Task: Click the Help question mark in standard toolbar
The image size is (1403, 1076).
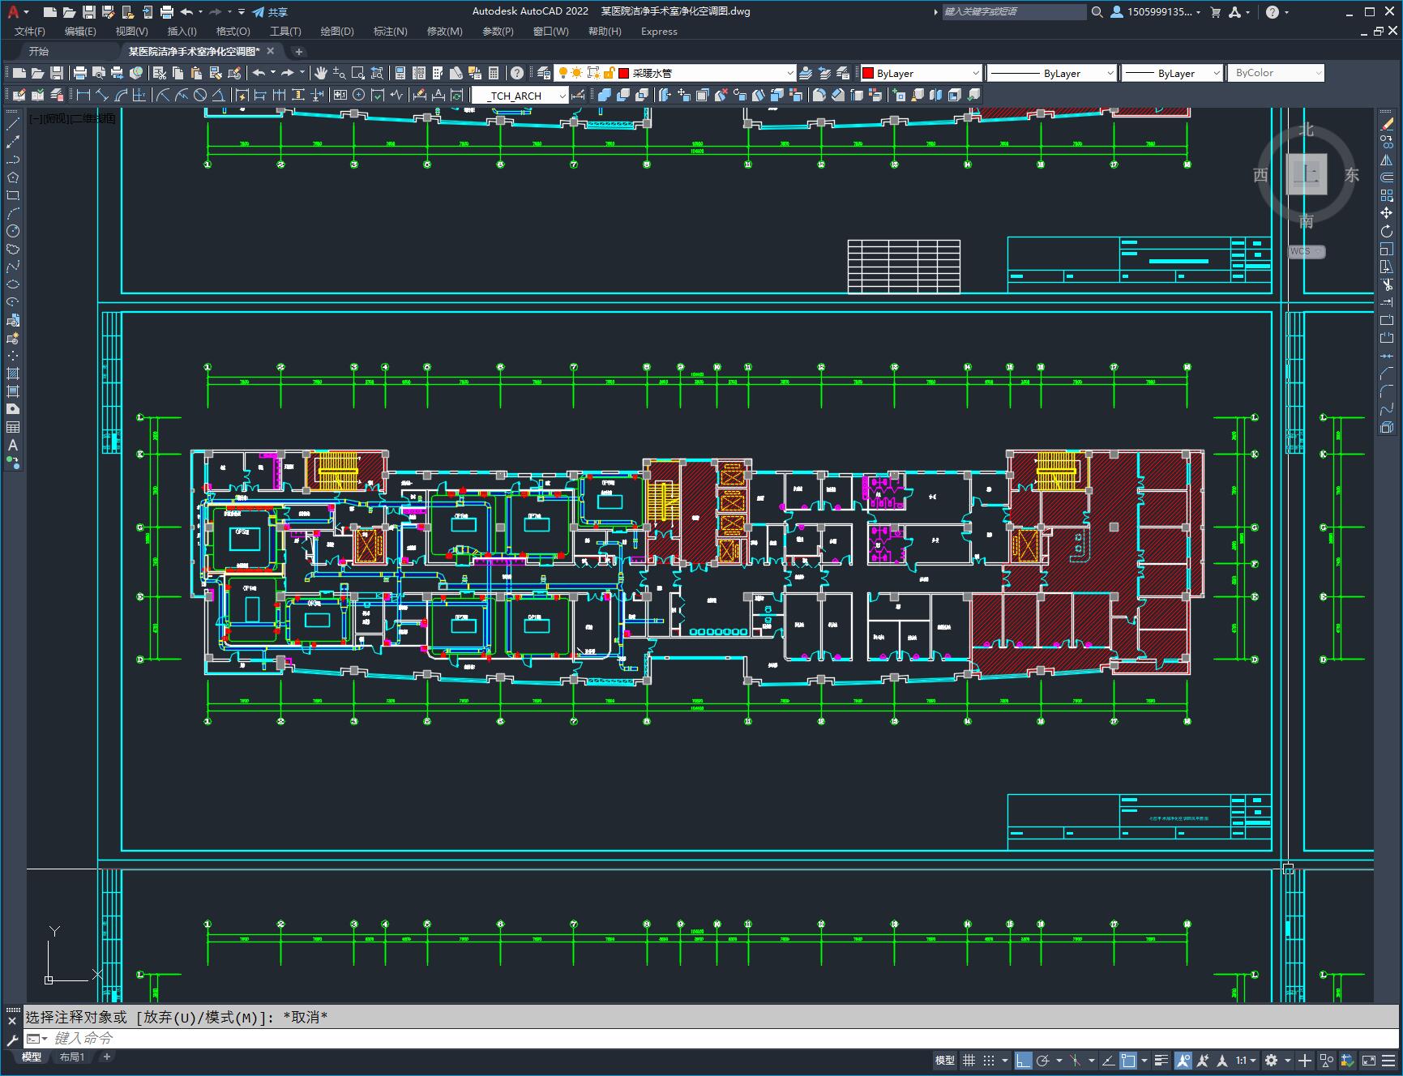Action: tap(517, 73)
